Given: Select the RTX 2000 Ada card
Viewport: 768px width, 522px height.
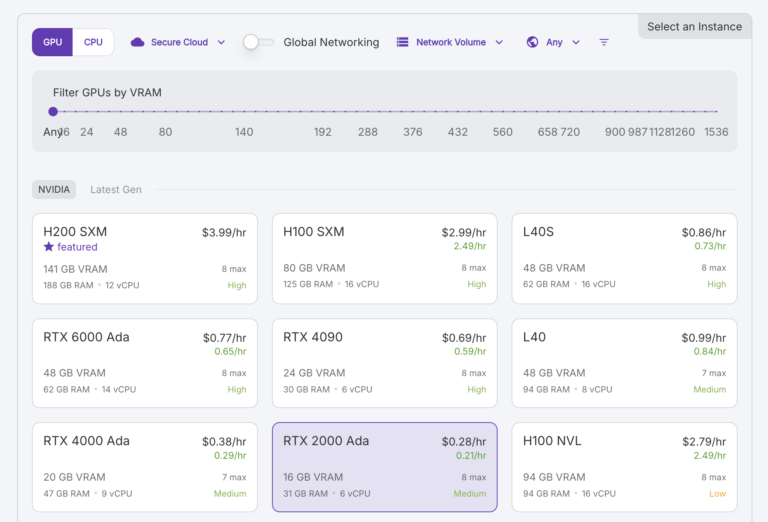Looking at the screenshot, I should click(x=384, y=467).
